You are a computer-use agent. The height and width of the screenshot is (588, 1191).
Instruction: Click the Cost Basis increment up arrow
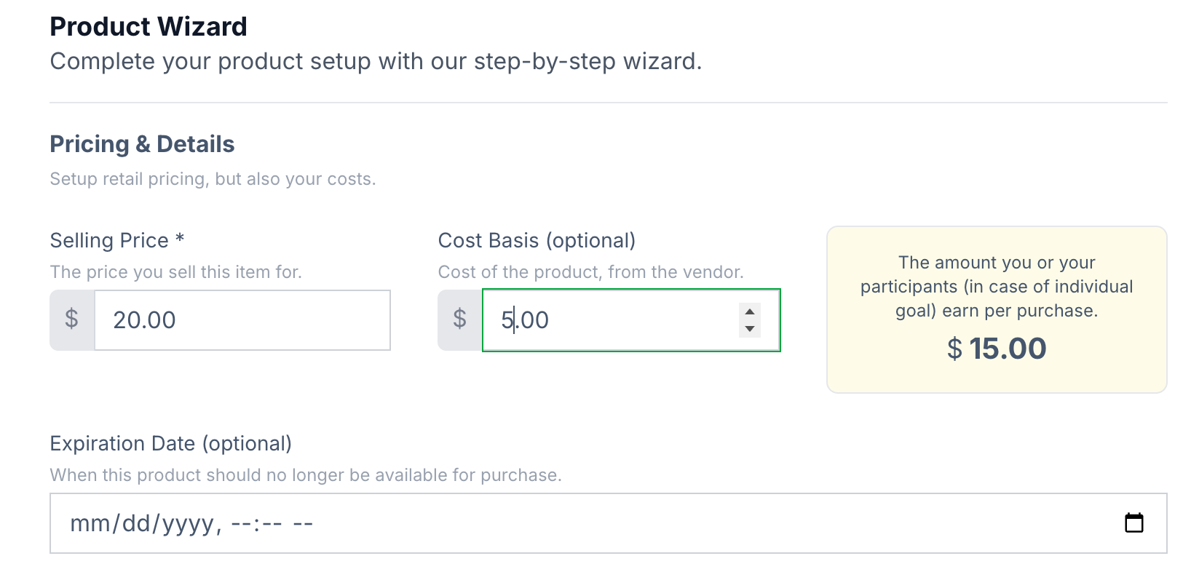750,311
